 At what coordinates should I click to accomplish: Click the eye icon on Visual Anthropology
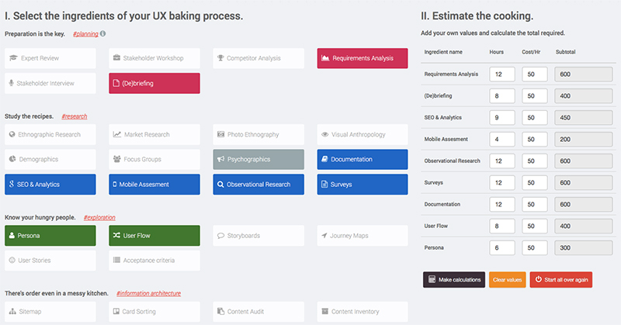tap(324, 134)
